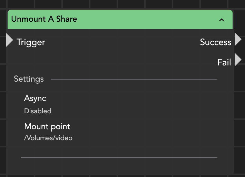Click the Trigger input port arrow
The height and width of the screenshot is (177, 245).
pos(10,40)
